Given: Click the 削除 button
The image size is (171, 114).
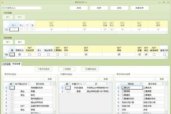Looking at the screenshot, I should (119, 8).
